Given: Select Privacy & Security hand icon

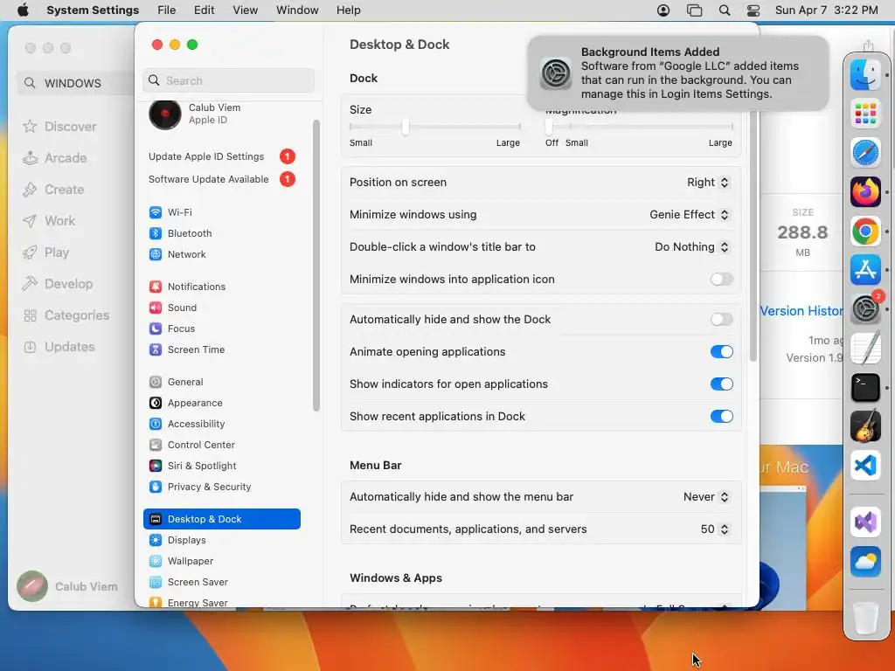Looking at the screenshot, I should tap(156, 487).
